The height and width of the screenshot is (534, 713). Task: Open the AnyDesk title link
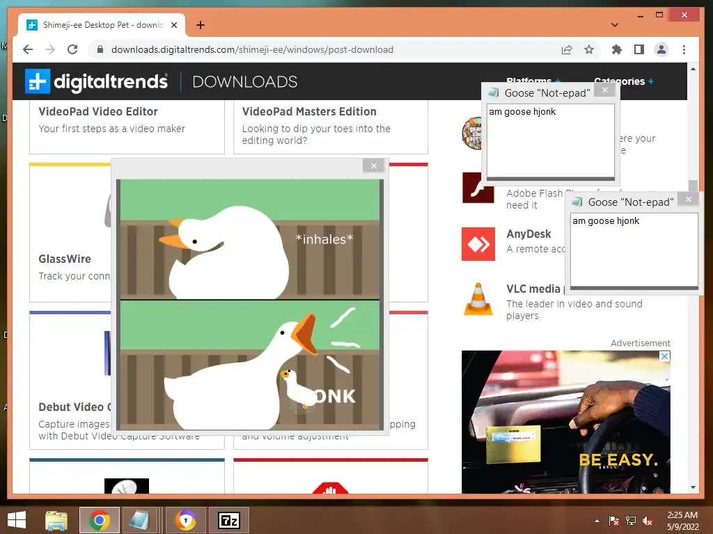click(528, 234)
